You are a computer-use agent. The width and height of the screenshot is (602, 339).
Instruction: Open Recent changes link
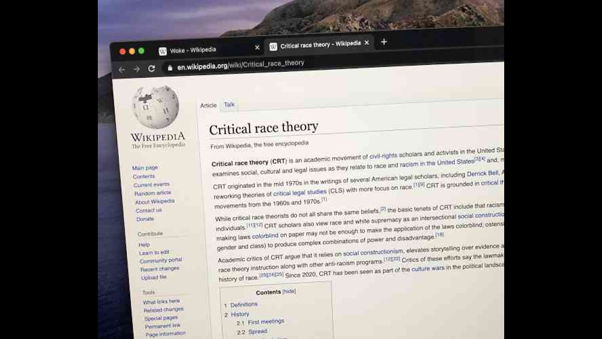click(x=160, y=269)
